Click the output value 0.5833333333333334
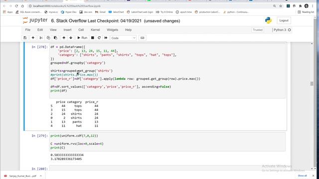Image resolution: width=319 pixels, height=179 pixels. click(x=67, y=155)
